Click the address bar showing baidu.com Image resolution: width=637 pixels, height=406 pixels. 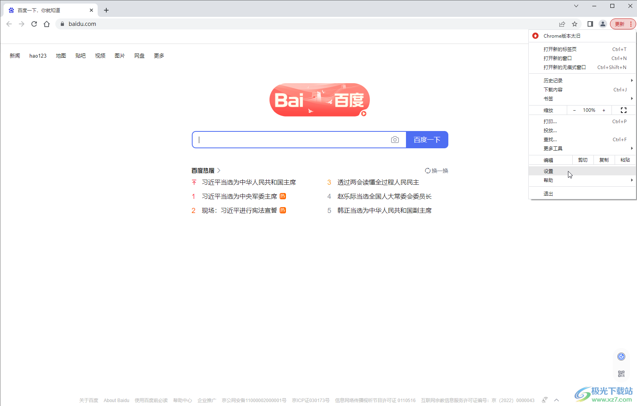[x=306, y=24]
